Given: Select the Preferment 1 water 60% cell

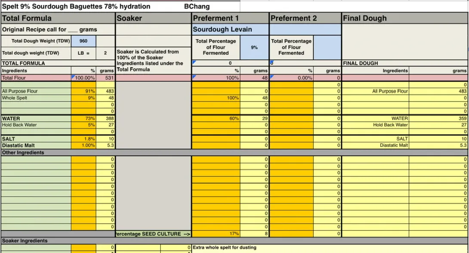Looking at the screenshot, I should pos(216,118).
